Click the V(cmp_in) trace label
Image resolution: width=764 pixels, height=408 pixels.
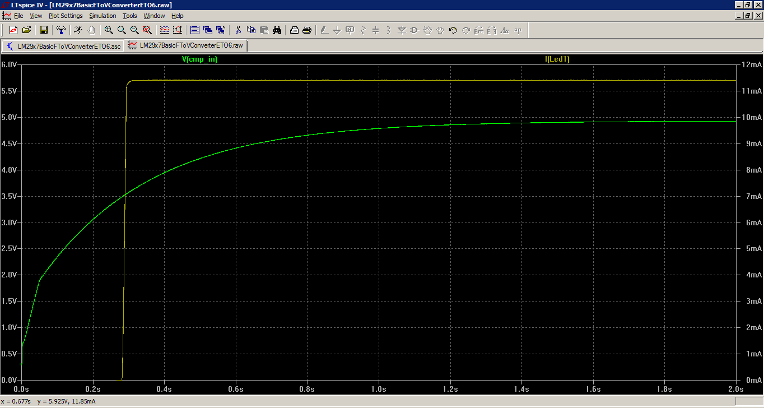199,59
